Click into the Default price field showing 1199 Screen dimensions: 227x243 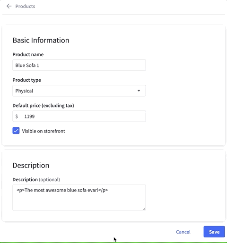[79, 116]
